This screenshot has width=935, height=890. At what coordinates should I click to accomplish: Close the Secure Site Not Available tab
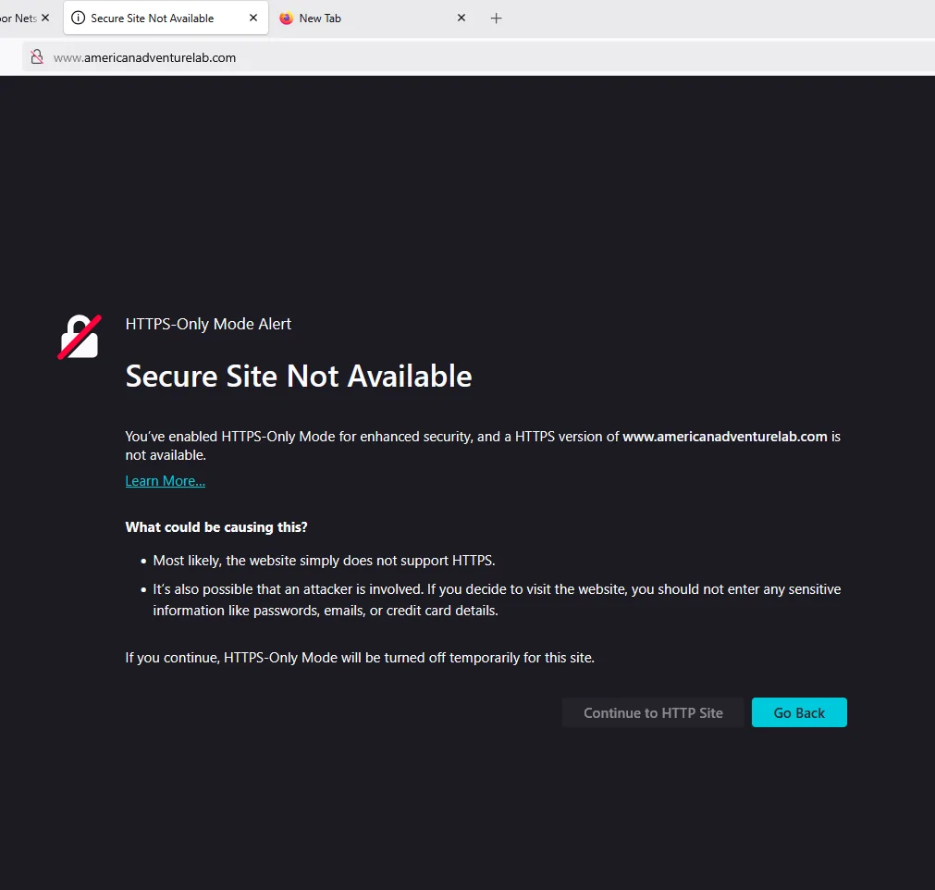(x=253, y=18)
